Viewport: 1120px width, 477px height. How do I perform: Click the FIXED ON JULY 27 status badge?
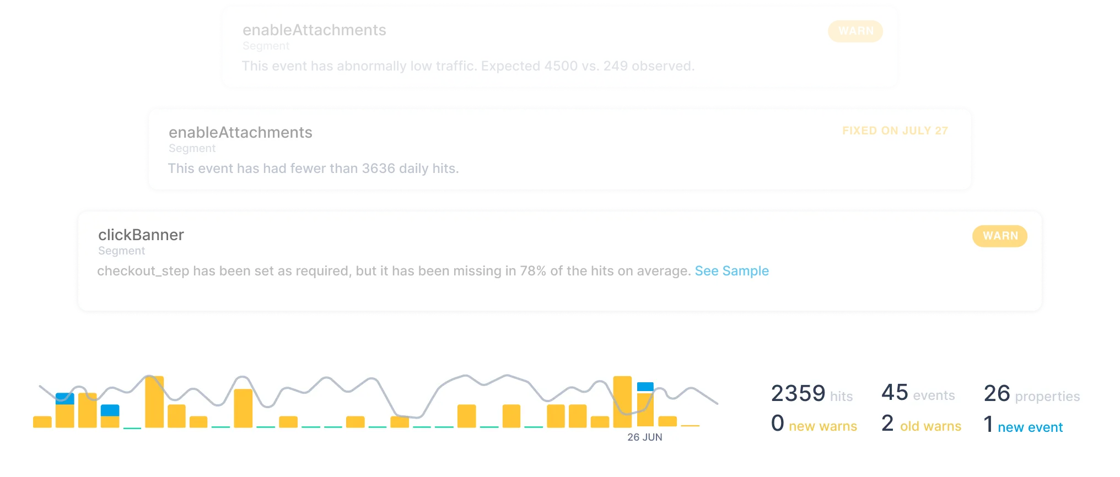click(894, 131)
